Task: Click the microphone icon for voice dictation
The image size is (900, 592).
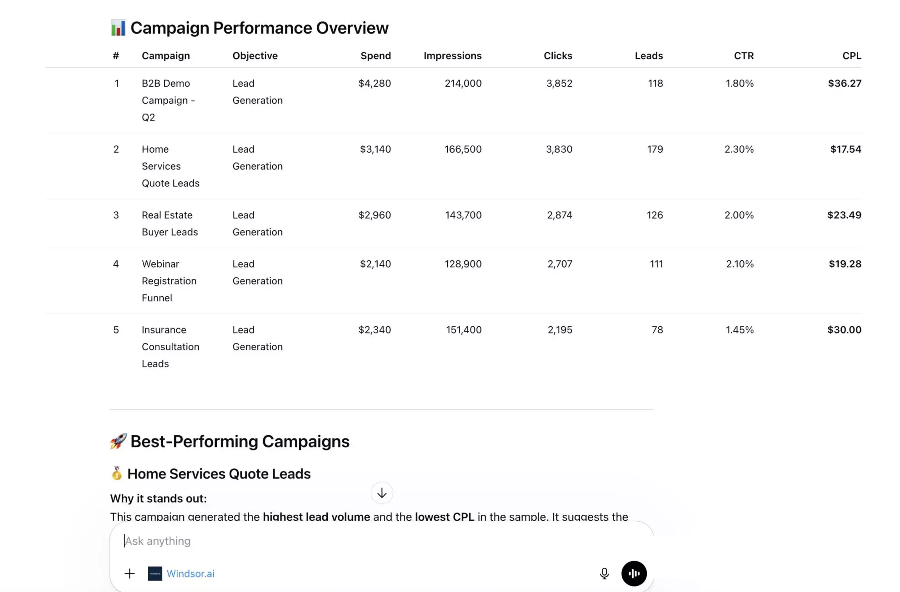Action: (604, 573)
